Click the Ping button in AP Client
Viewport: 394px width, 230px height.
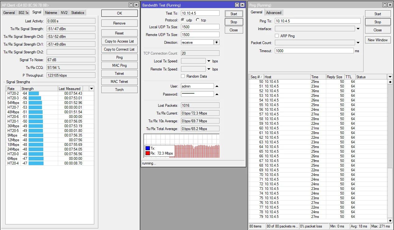119,57
